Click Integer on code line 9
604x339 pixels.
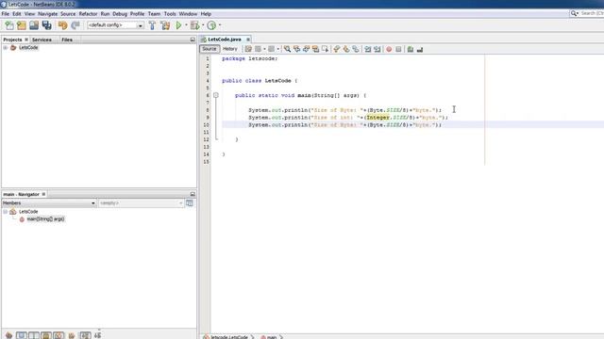377,118
